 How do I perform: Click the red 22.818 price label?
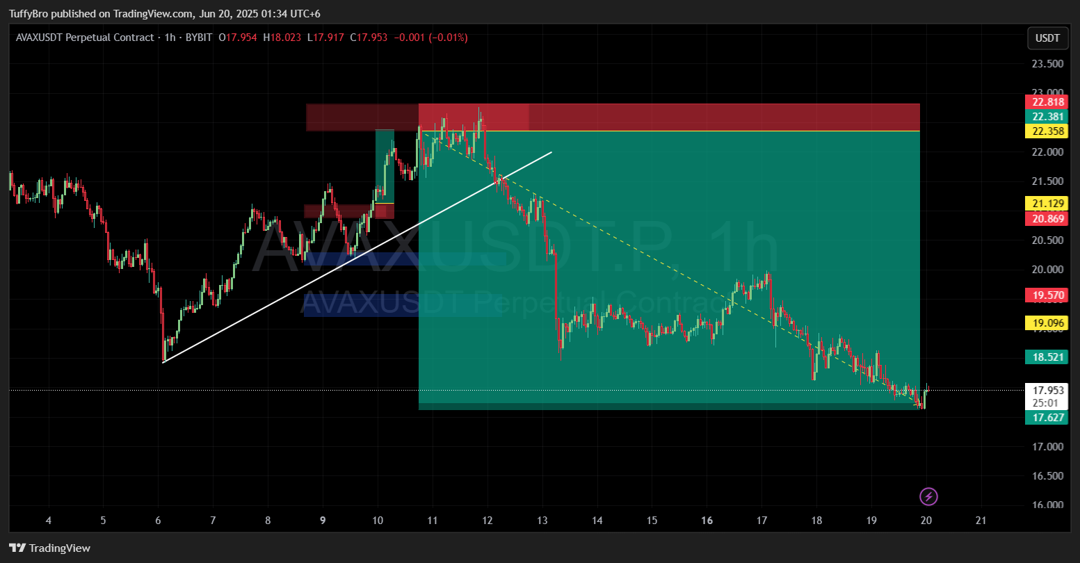(1048, 101)
